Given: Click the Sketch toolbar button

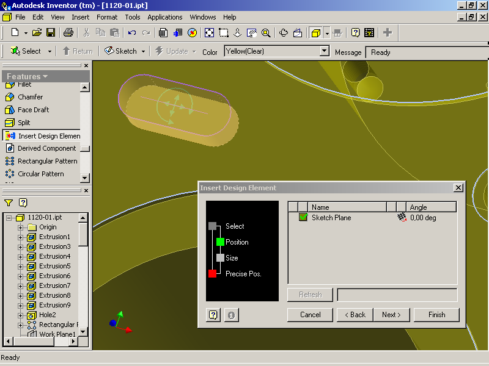Looking at the screenshot, I should click(120, 51).
